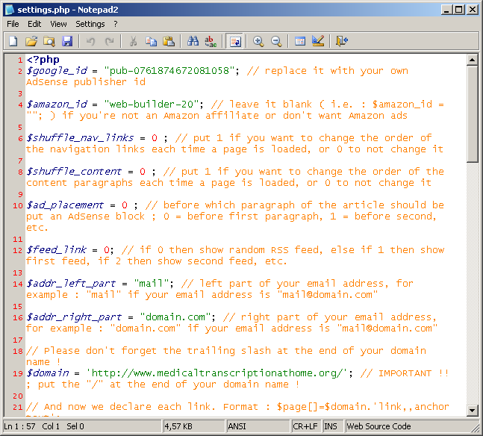The width and height of the screenshot is (483, 436).
Task: Zoom in with the plus magnifier icon
Action: tap(258, 41)
